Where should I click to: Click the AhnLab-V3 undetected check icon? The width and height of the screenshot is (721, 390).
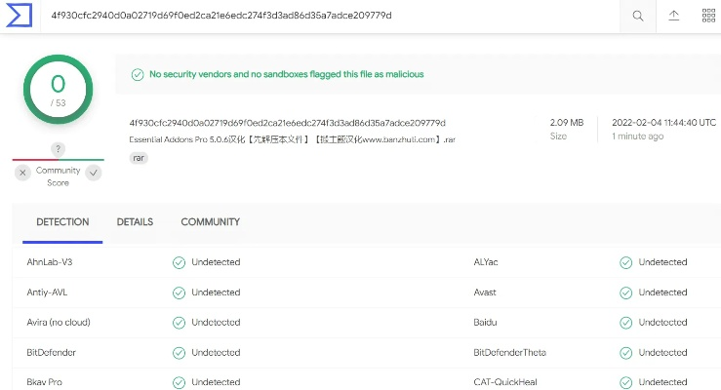(x=179, y=262)
